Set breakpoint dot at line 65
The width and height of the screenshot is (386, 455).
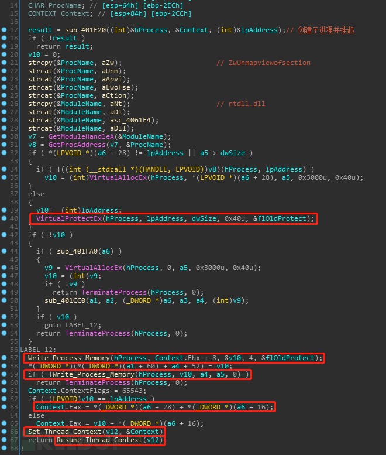click(x=4, y=423)
